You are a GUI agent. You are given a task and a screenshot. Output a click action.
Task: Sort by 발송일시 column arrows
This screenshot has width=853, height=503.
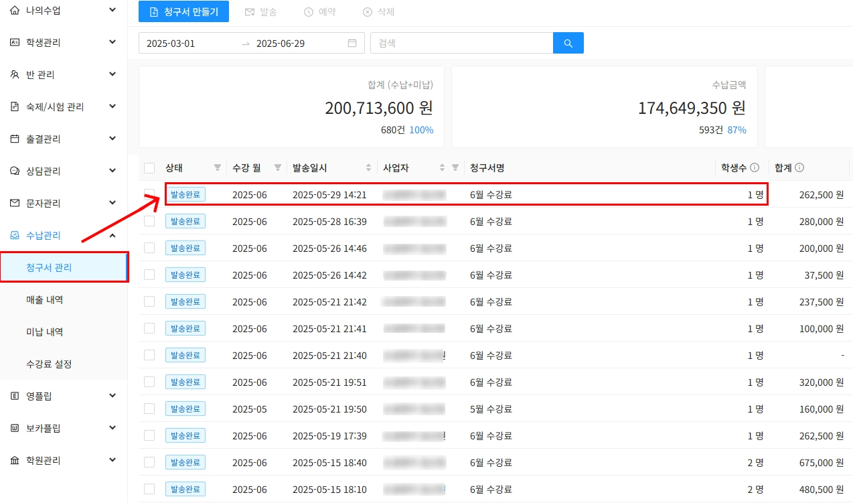(x=368, y=167)
